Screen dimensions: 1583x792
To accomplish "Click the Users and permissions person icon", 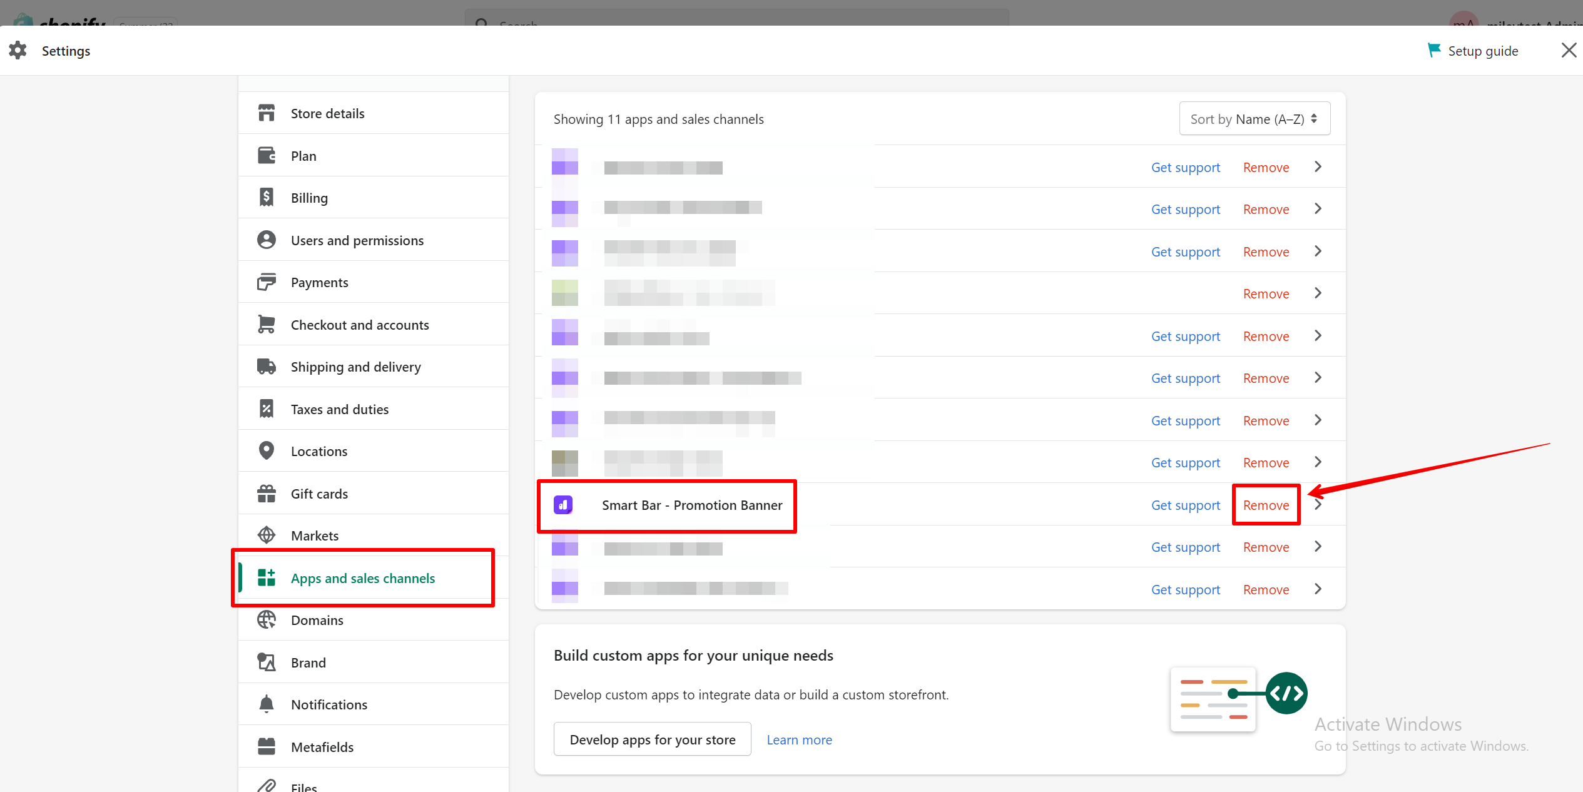I will (267, 240).
